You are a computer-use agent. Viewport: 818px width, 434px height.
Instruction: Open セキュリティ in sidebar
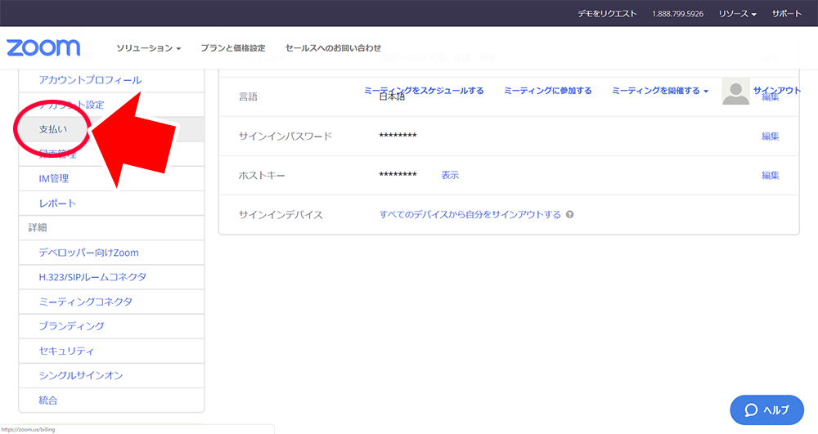coord(66,351)
